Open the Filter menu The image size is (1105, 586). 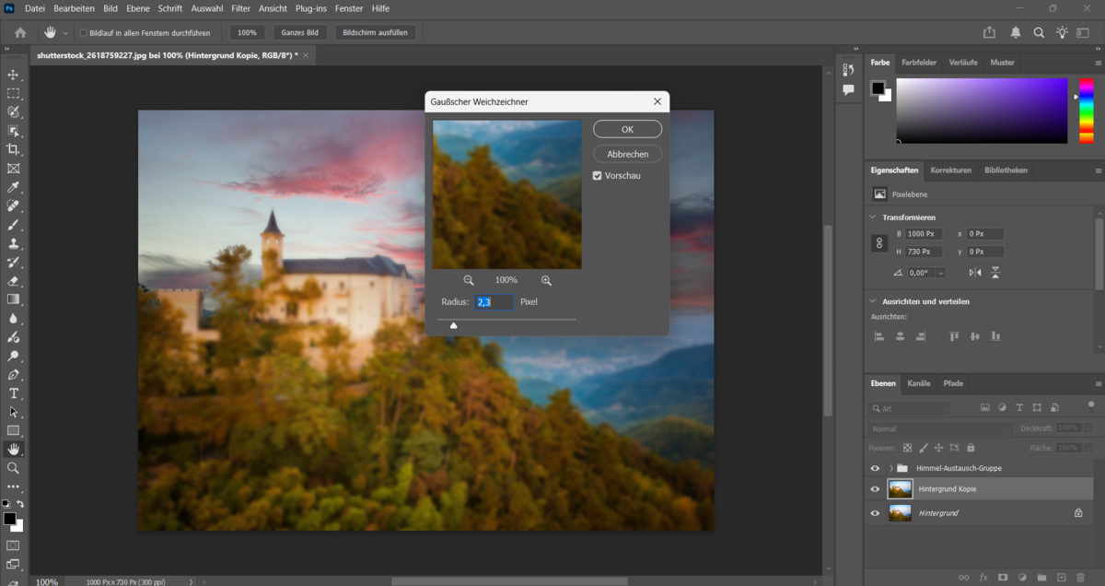click(x=240, y=8)
